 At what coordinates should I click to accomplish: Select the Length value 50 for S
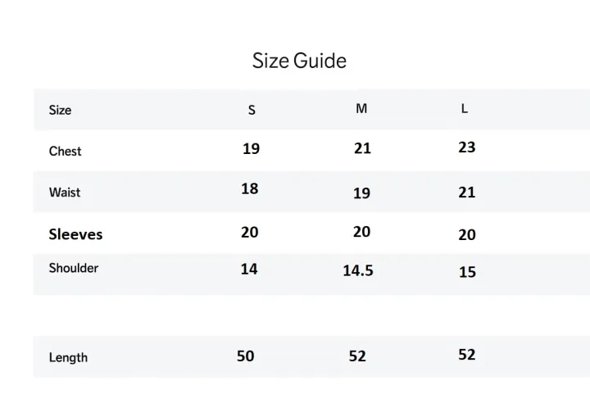click(x=246, y=356)
